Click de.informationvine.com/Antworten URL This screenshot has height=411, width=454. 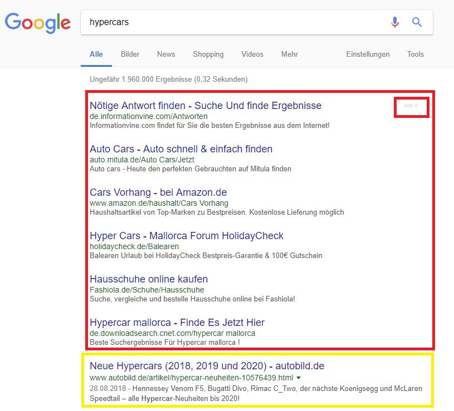(x=149, y=116)
